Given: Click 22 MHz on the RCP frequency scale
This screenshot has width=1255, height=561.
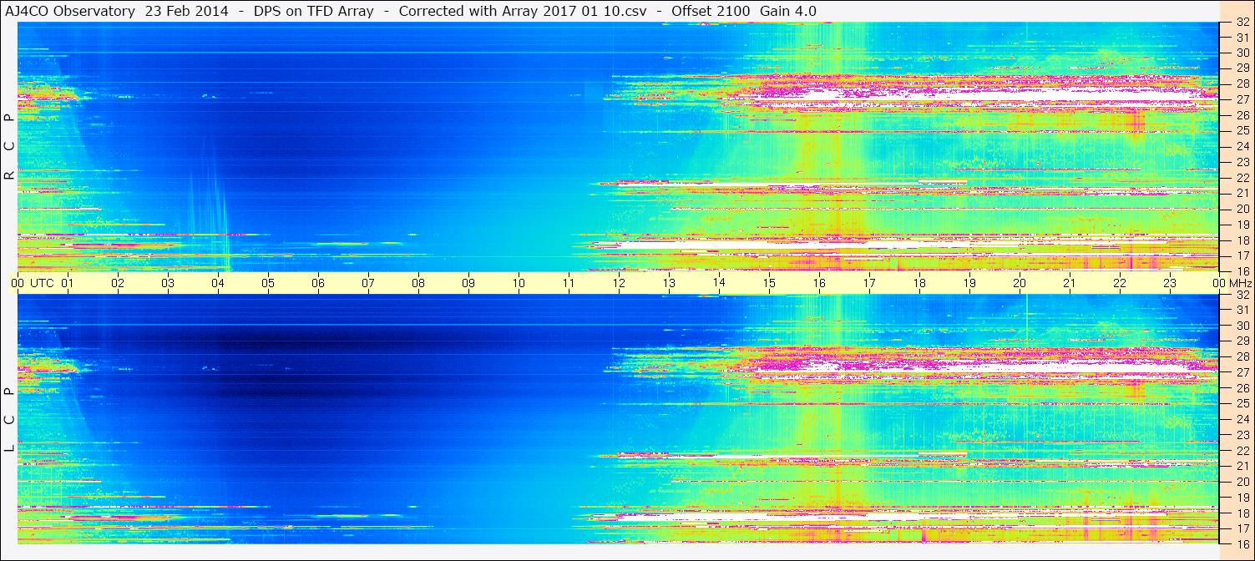Looking at the screenshot, I should point(1242,177).
